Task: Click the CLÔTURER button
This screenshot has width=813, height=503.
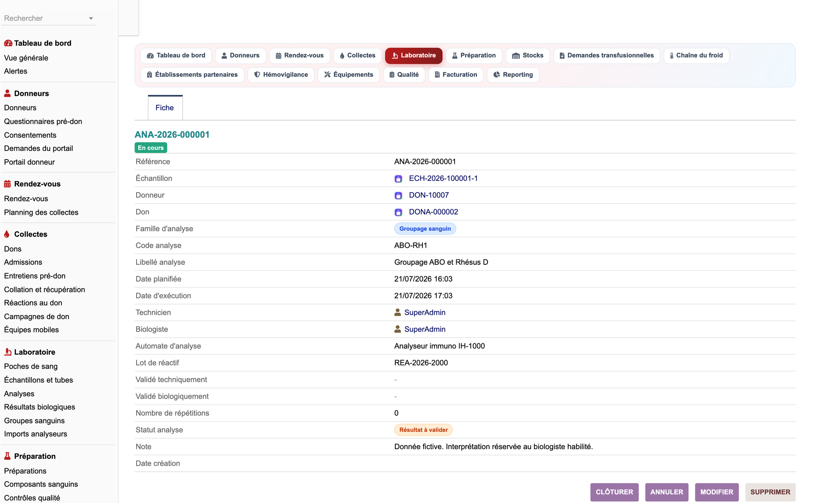Action: tap(614, 492)
